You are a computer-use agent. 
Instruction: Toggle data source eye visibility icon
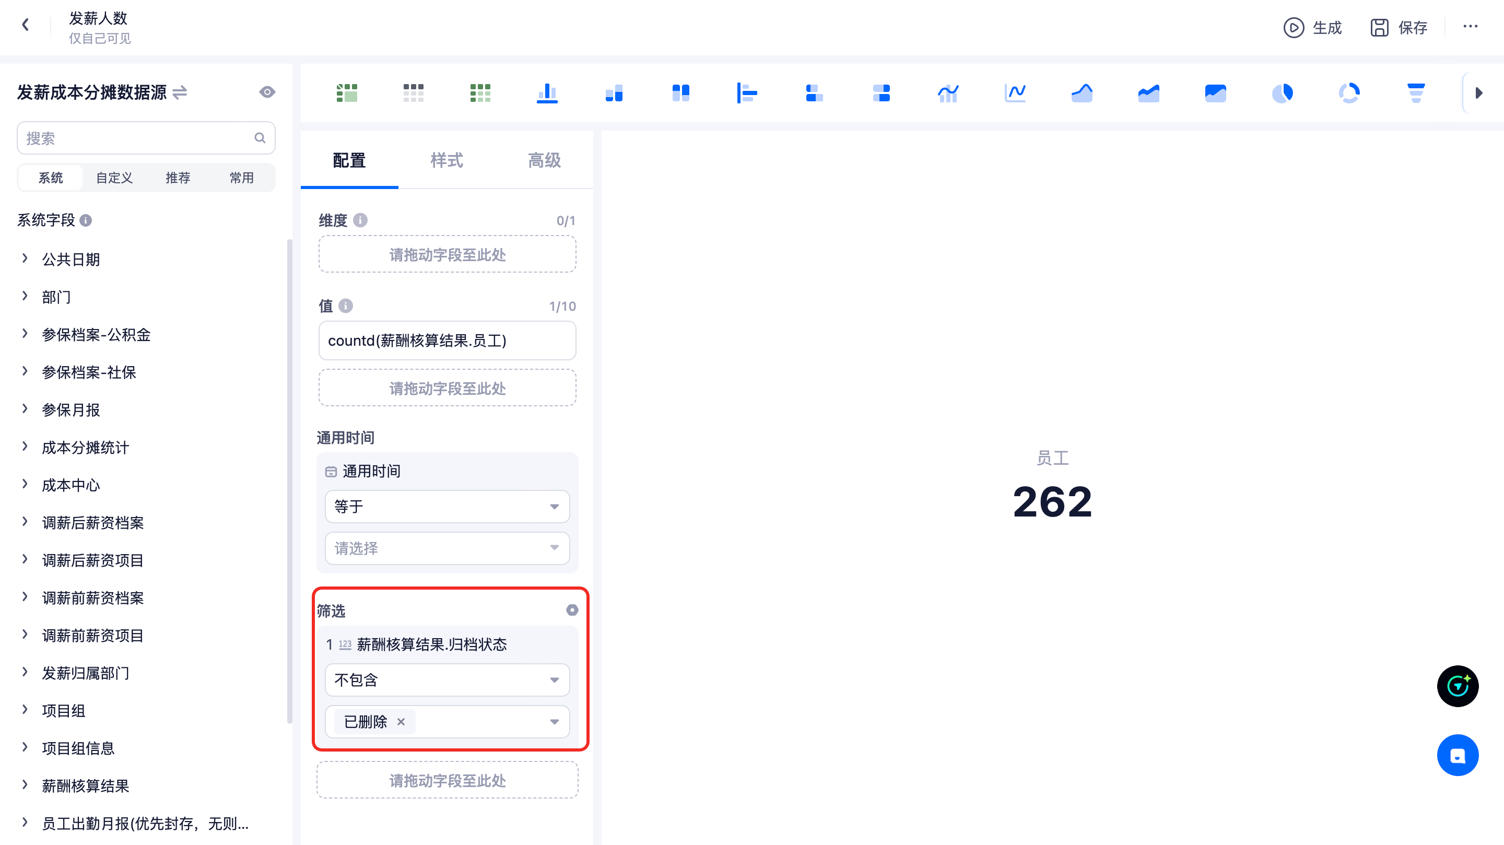(x=267, y=92)
